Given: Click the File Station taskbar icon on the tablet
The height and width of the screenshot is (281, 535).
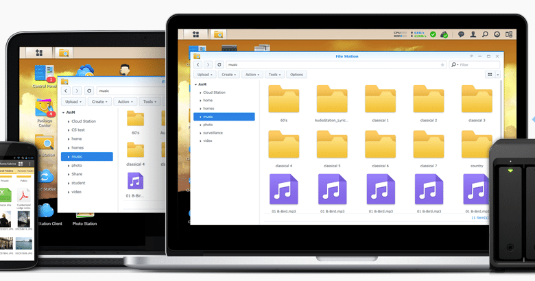Looking at the screenshot, I should point(64,53).
